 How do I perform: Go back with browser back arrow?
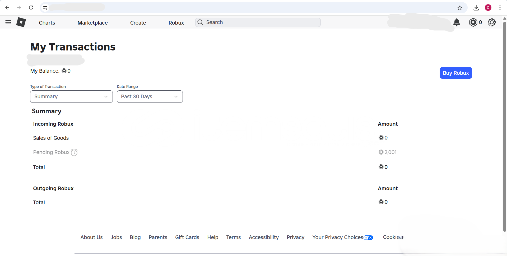[7, 8]
